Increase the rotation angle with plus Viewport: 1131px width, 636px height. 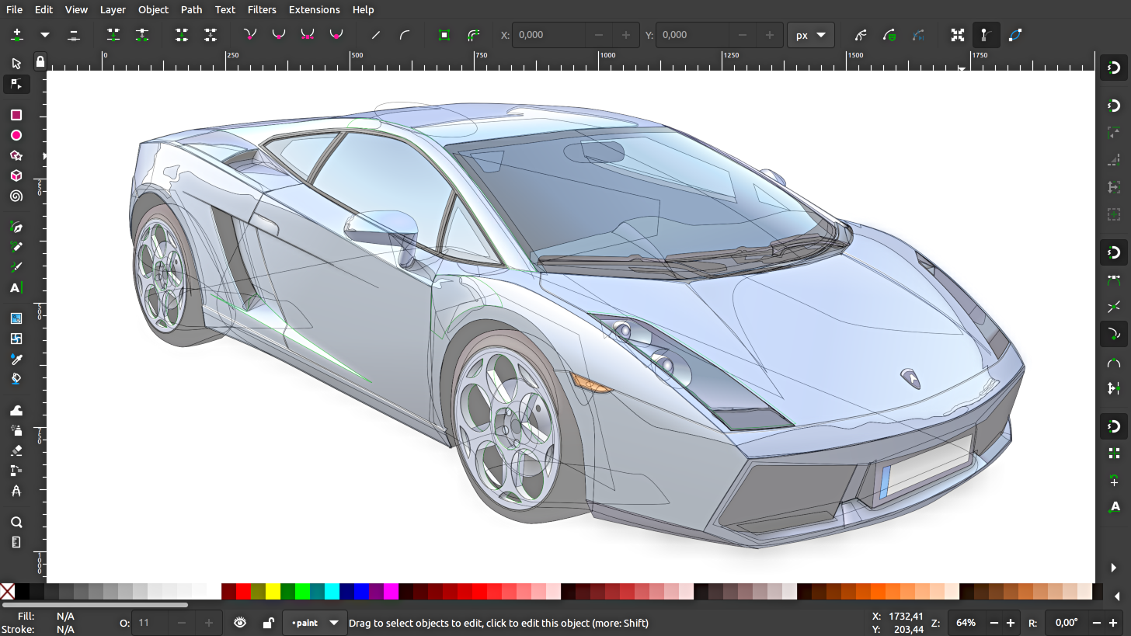pyautogui.click(x=1113, y=623)
